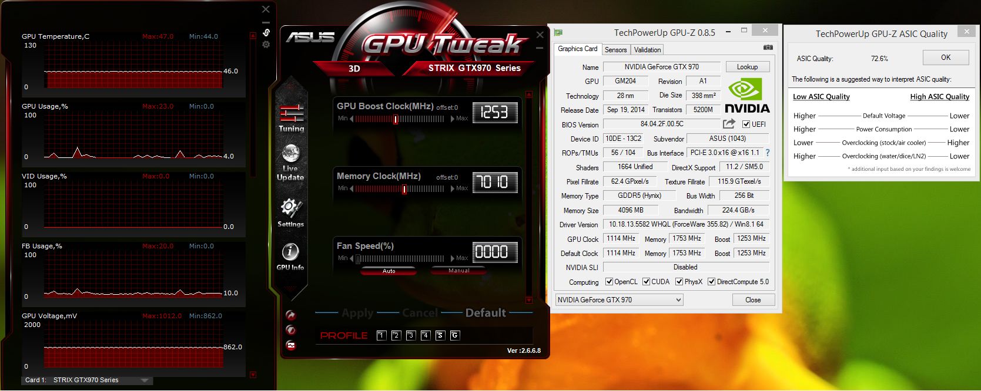This screenshot has height=391, width=981.
Task: Open the Card 1 STRIX GTX970 dropdown
Action: 87,380
